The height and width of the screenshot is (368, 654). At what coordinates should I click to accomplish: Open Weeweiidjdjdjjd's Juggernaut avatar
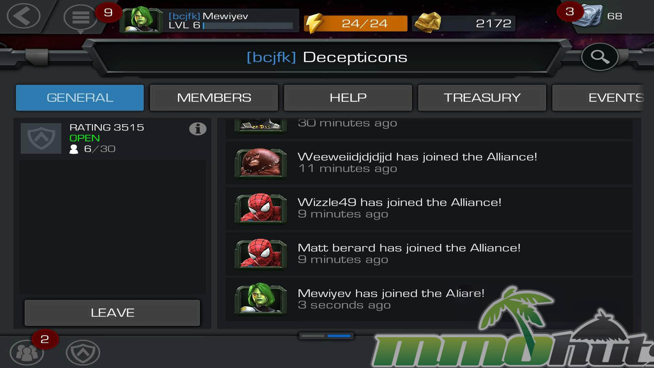pyautogui.click(x=261, y=163)
